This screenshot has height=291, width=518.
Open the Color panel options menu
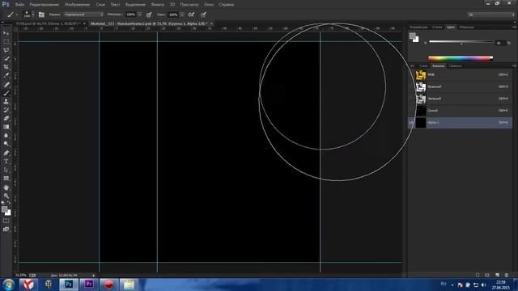(x=514, y=27)
